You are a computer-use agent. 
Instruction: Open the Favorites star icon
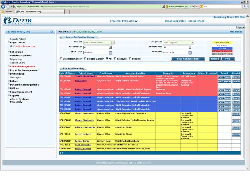(x=3, y=11)
